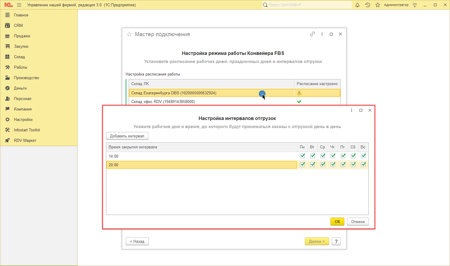The height and width of the screenshot is (266, 450).
Task: Open Работы section
Action: pyautogui.click(x=39, y=67)
